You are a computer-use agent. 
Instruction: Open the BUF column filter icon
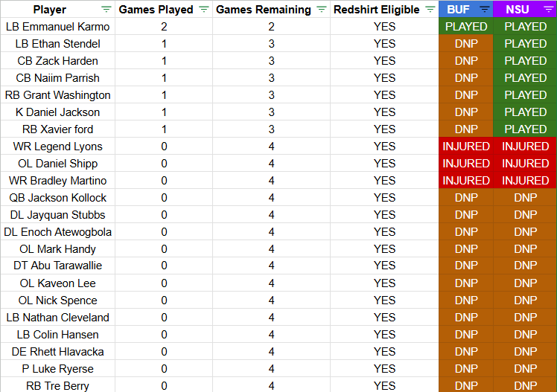pos(485,10)
